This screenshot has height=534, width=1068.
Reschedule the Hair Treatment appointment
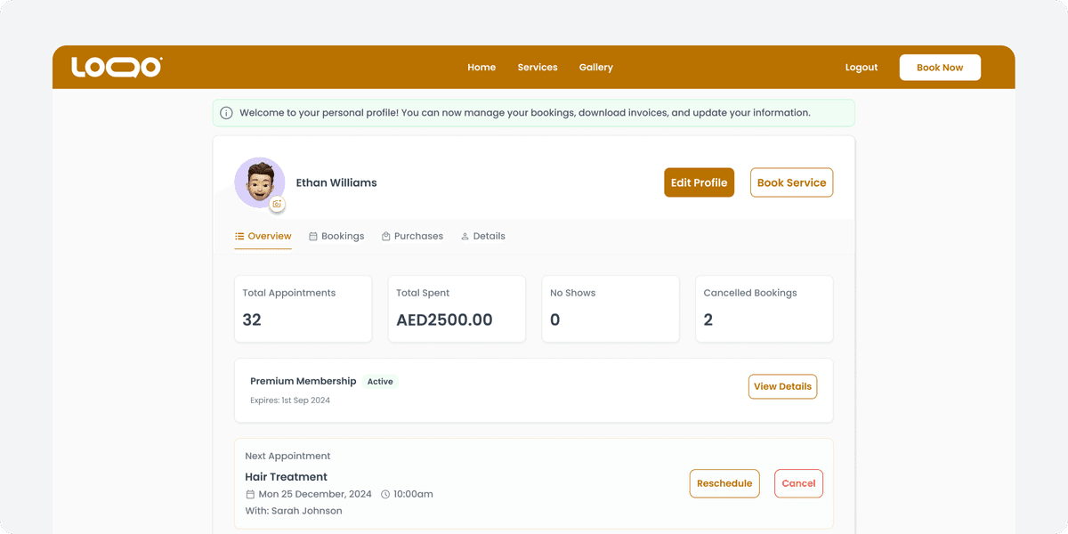pyautogui.click(x=724, y=483)
